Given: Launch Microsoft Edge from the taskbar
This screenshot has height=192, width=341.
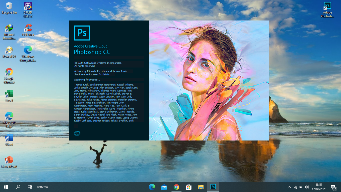Looking at the screenshot, I should click(152, 187).
